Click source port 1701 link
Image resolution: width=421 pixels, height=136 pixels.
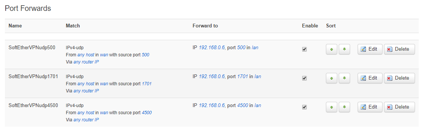[147, 84]
